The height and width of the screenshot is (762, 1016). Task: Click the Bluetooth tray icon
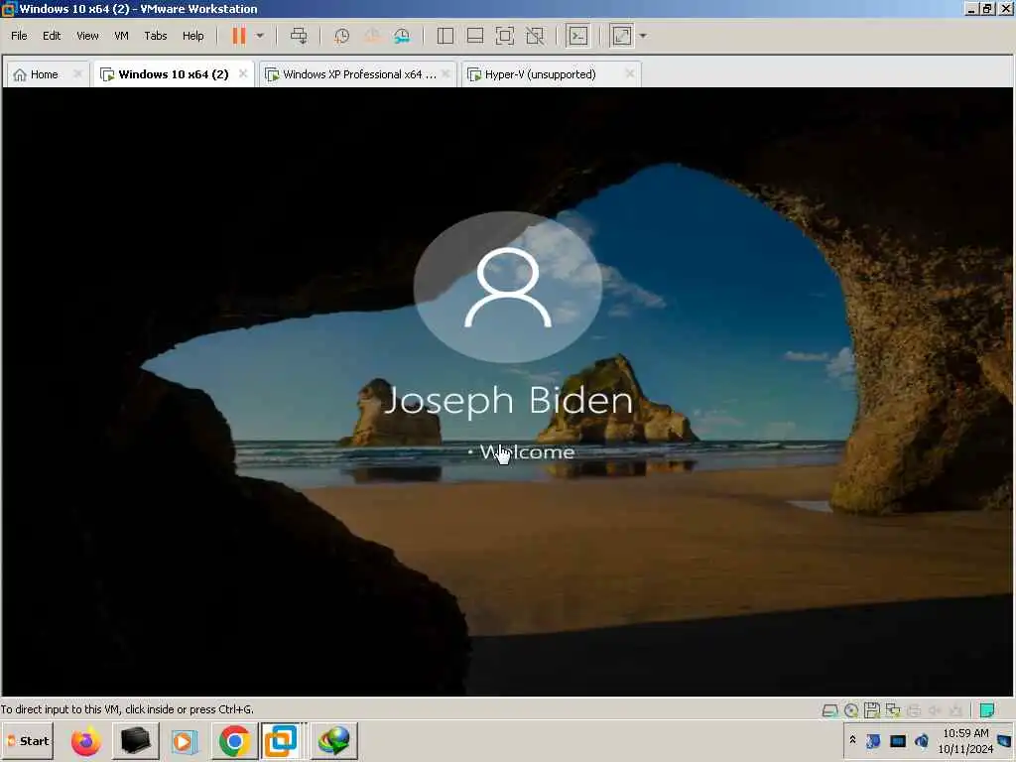click(873, 740)
